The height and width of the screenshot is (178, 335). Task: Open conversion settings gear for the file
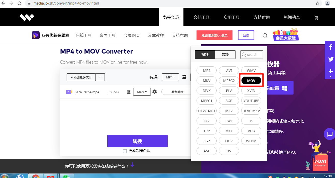coord(155,92)
